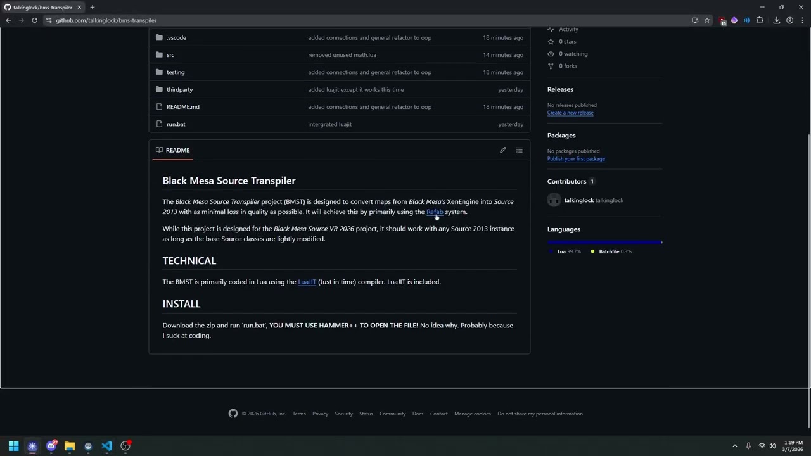
Task: Click the browser back arrow
Action: point(8,20)
